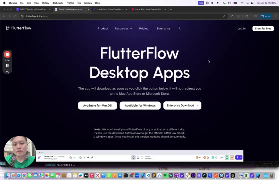The height and width of the screenshot is (180, 279).
Task: Reload the flutterflow.io/desktop page
Action: pos(15,16)
